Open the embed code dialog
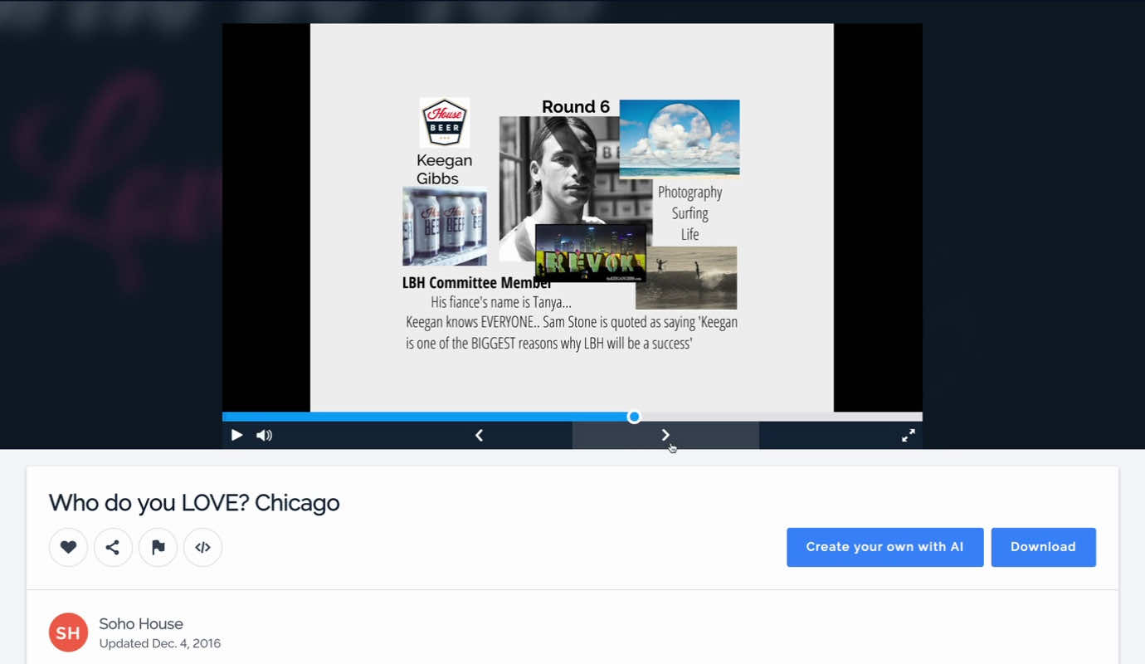The height and width of the screenshot is (664, 1145). click(202, 547)
